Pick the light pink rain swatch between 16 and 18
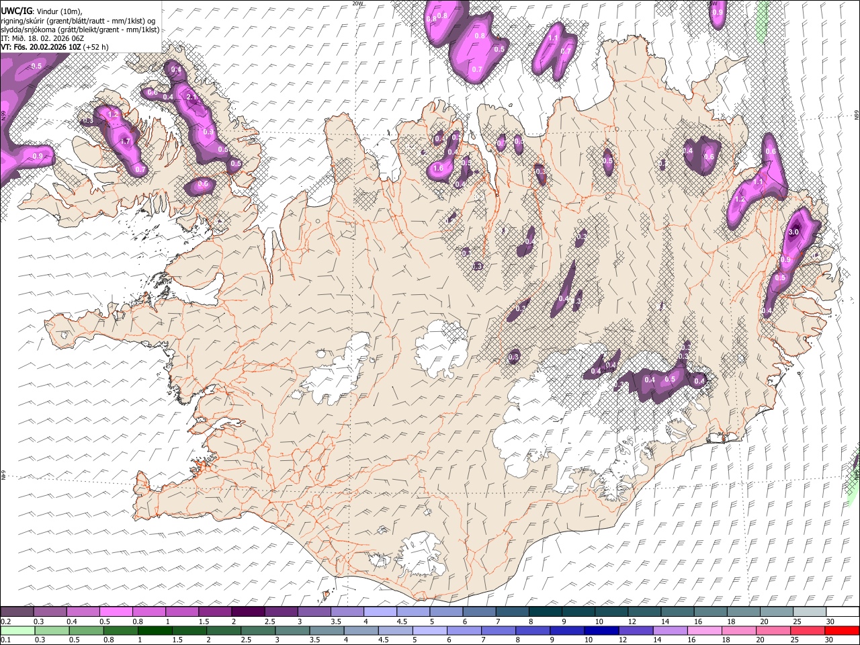This screenshot has width=860, height=645. [705, 630]
